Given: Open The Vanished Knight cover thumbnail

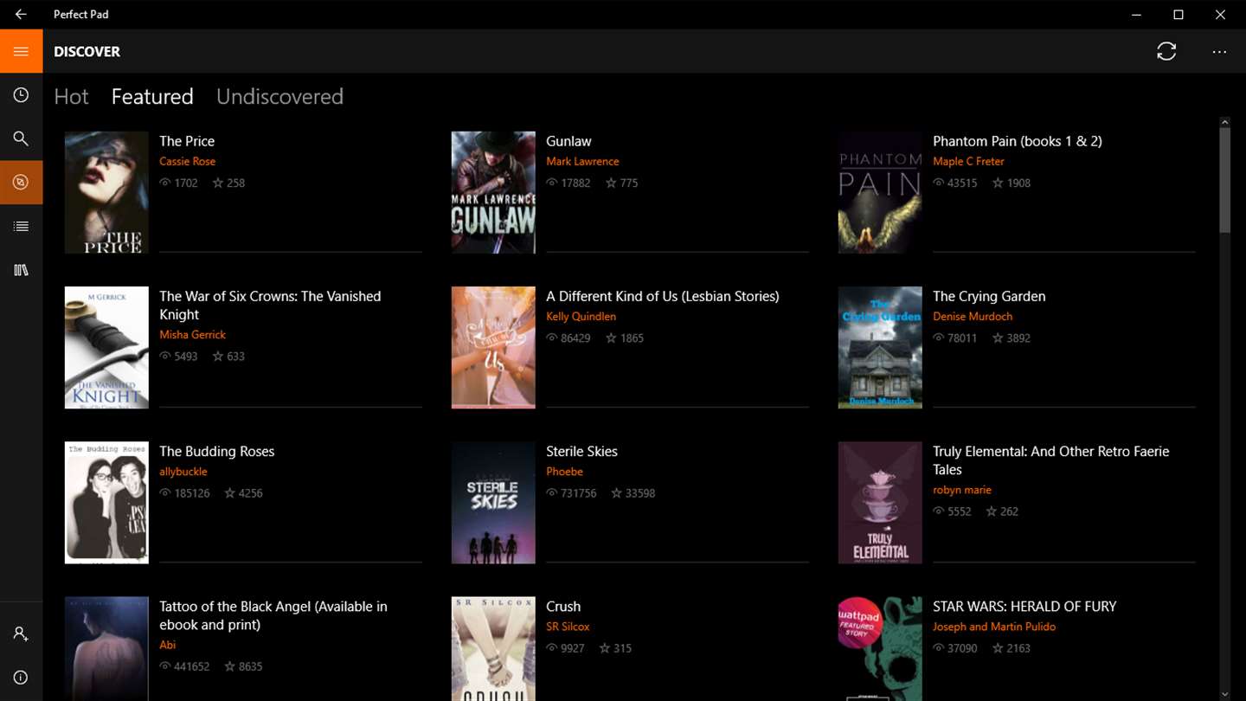Looking at the screenshot, I should pyautogui.click(x=106, y=347).
